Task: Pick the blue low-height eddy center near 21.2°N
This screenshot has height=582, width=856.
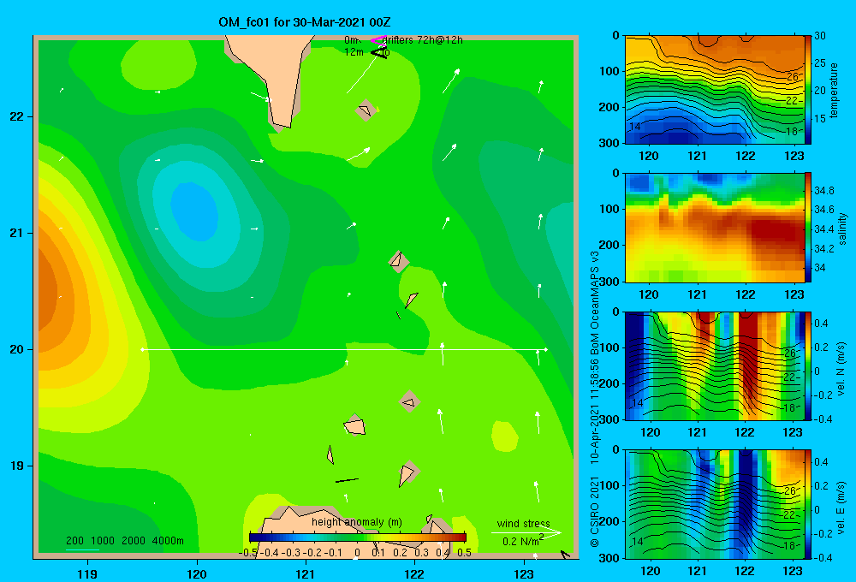Action: pyautogui.click(x=193, y=211)
